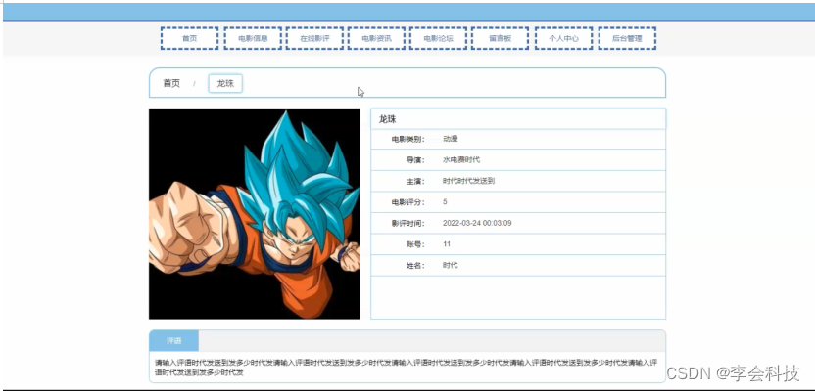Click the review comment text starting 请输入评语
815x391 pixels.
pyautogui.click(x=407, y=368)
